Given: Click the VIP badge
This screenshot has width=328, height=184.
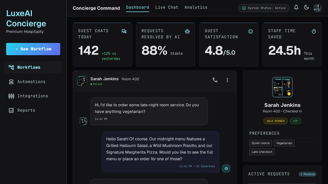Looking at the screenshot, I should point(295,121).
